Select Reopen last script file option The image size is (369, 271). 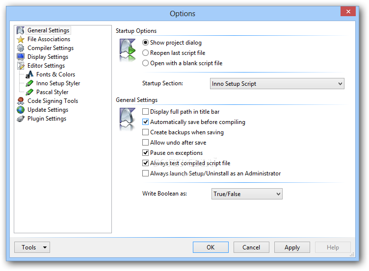click(145, 53)
